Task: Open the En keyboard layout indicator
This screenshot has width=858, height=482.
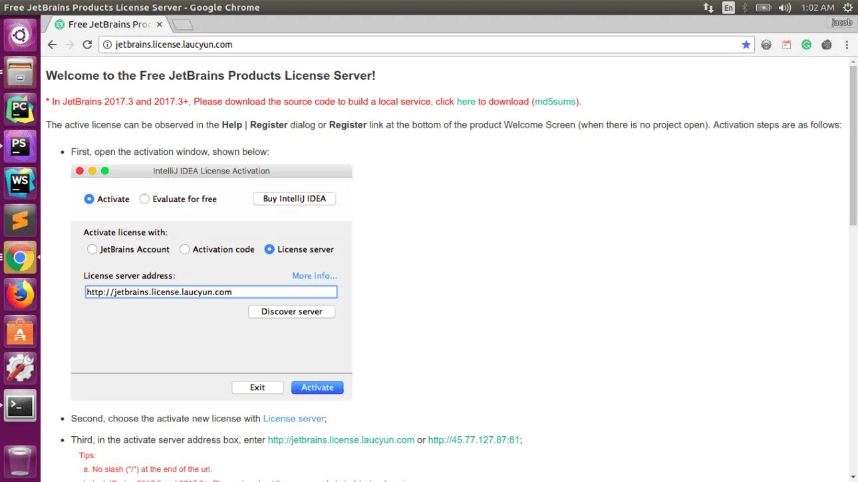Action: point(729,7)
